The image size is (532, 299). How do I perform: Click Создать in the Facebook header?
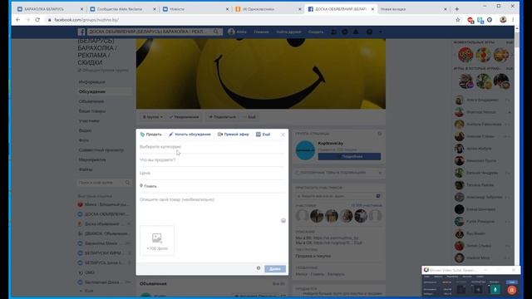316,32
